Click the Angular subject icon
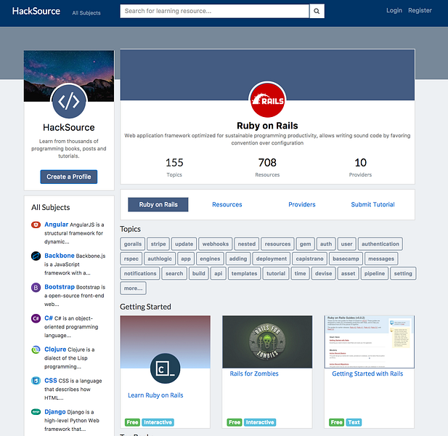This screenshot has height=436, width=448. tap(36, 225)
